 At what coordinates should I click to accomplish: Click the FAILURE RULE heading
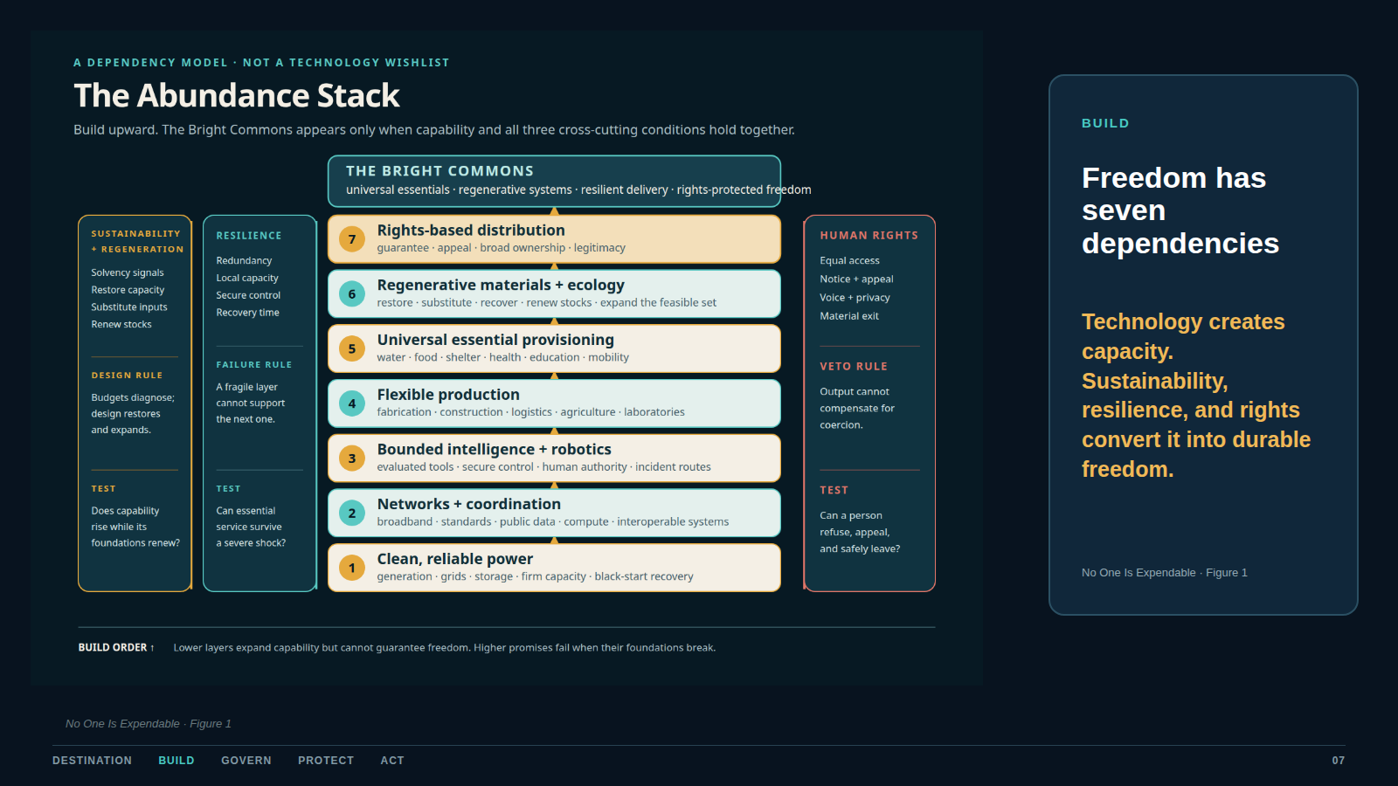(254, 365)
